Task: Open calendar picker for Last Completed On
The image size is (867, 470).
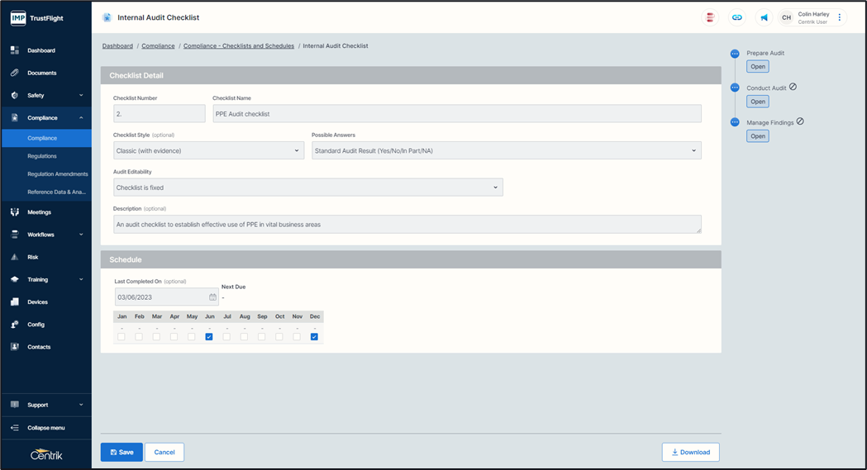Action: coord(212,297)
